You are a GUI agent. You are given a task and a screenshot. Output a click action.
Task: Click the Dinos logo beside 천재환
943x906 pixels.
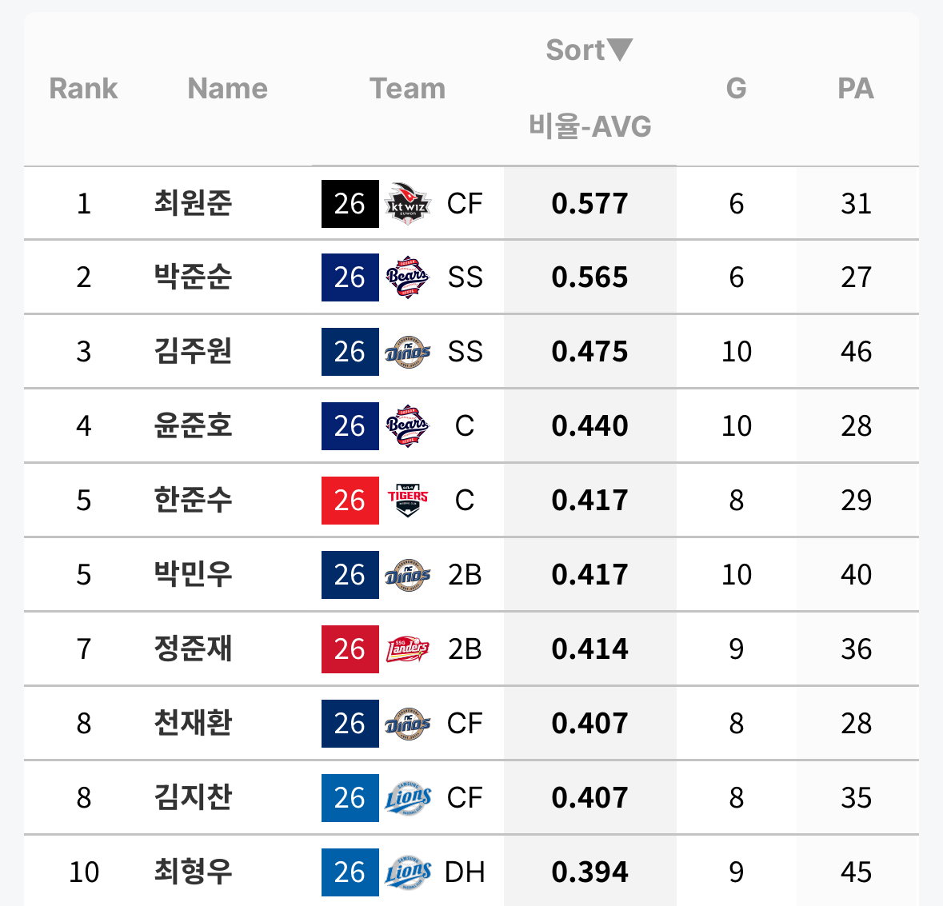click(408, 723)
